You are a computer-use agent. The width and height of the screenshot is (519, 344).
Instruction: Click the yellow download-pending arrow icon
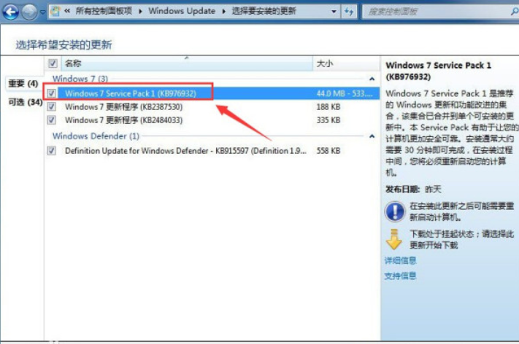(394, 239)
